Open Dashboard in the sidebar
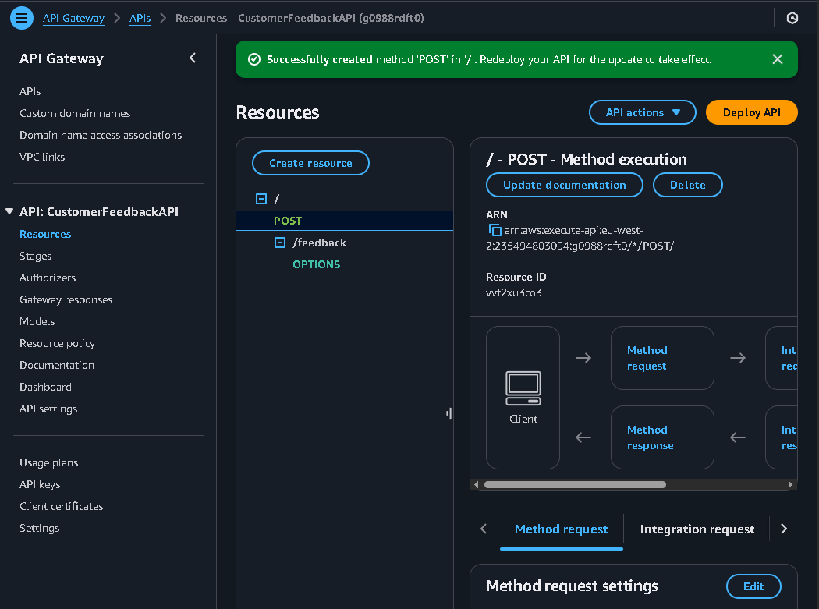Viewport: 819px width, 609px height. coord(45,388)
